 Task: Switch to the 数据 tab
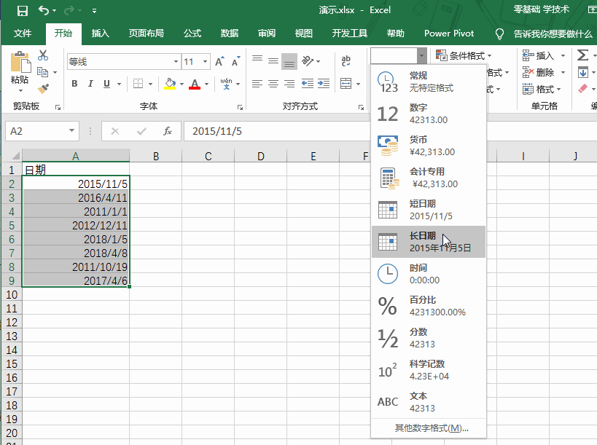point(230,34)
